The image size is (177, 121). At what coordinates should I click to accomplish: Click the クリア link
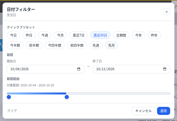click(x=12, y=111)
